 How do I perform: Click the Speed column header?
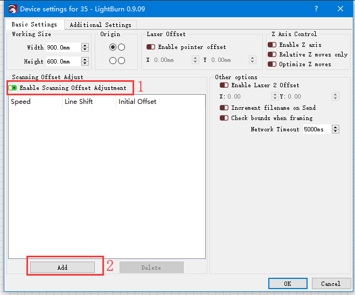coord(35,102)
